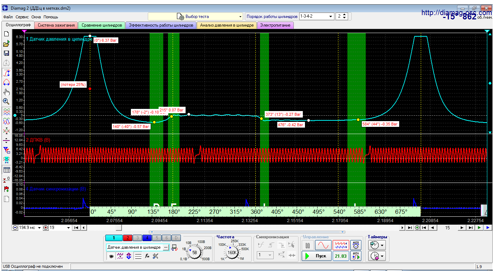This screenshot has width=497, height=271.
Task: Toggle channel visibility with the eye icon
Action: 111,256
